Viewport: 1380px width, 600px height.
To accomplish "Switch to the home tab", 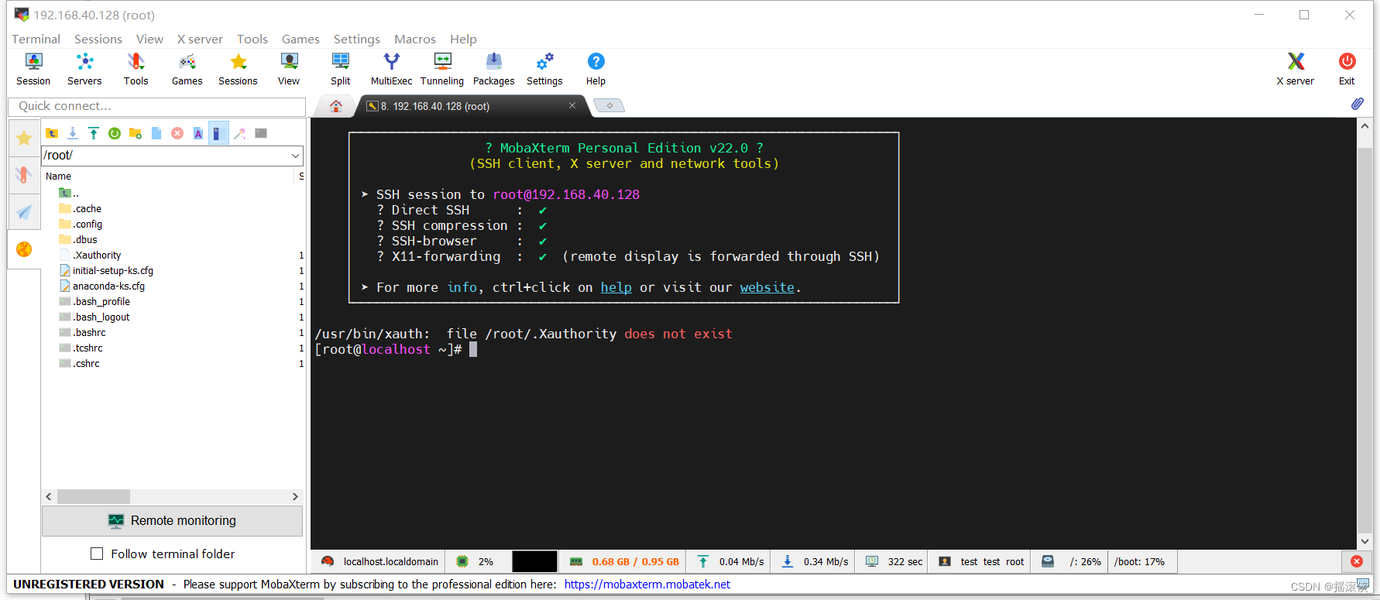I will tap(336, 106).
